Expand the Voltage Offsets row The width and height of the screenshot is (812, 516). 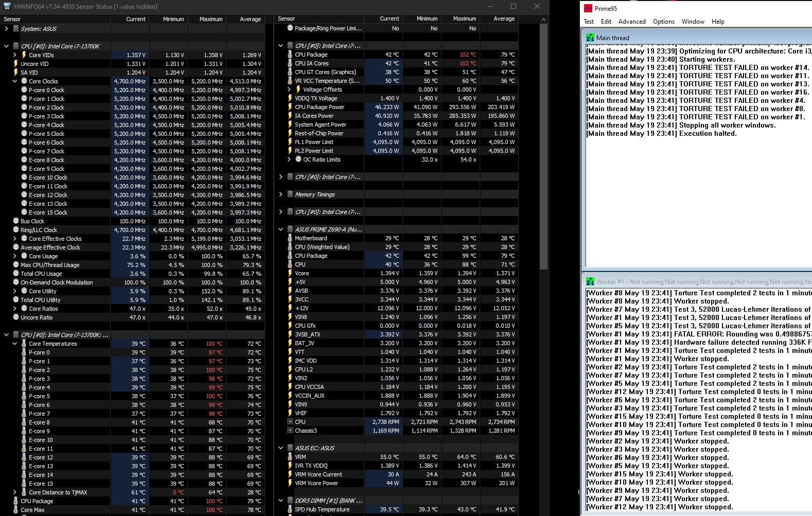click(x=289, y=90)
